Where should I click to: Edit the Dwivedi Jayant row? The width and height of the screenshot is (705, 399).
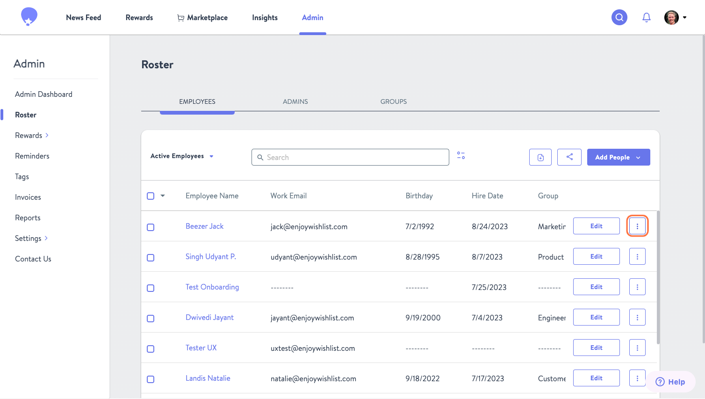point(597,317)
